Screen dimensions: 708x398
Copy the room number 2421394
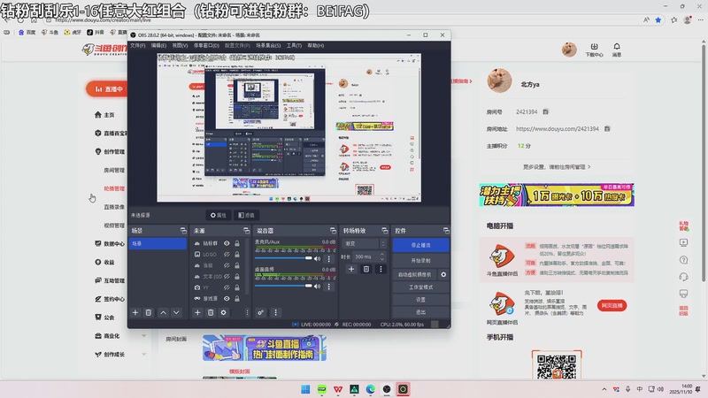pyautogui.click(x=545, y=111)
